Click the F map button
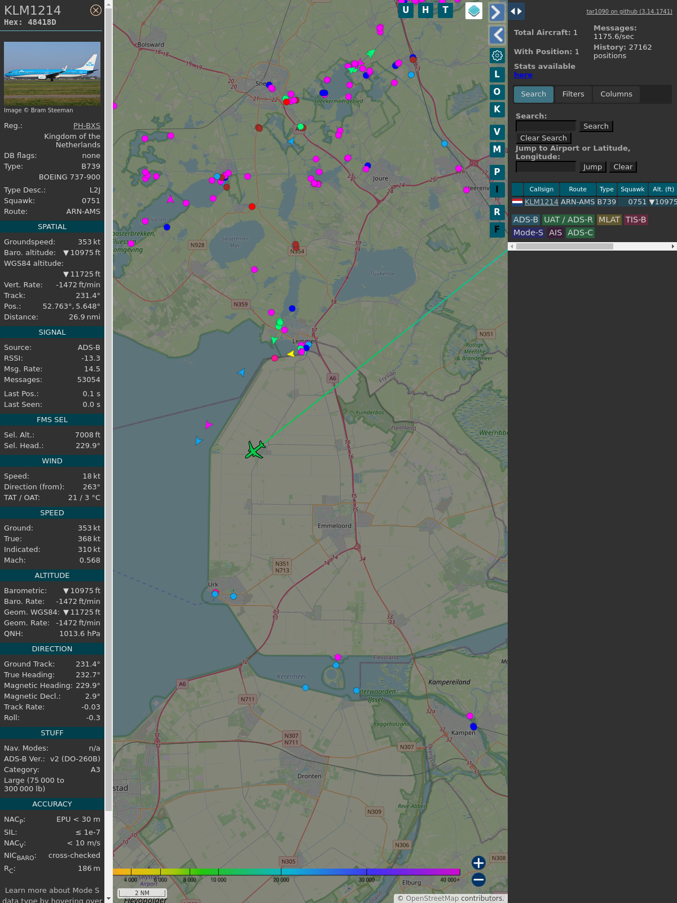Image resolution: width=677 pixels, height=903 pixels. 497,230
